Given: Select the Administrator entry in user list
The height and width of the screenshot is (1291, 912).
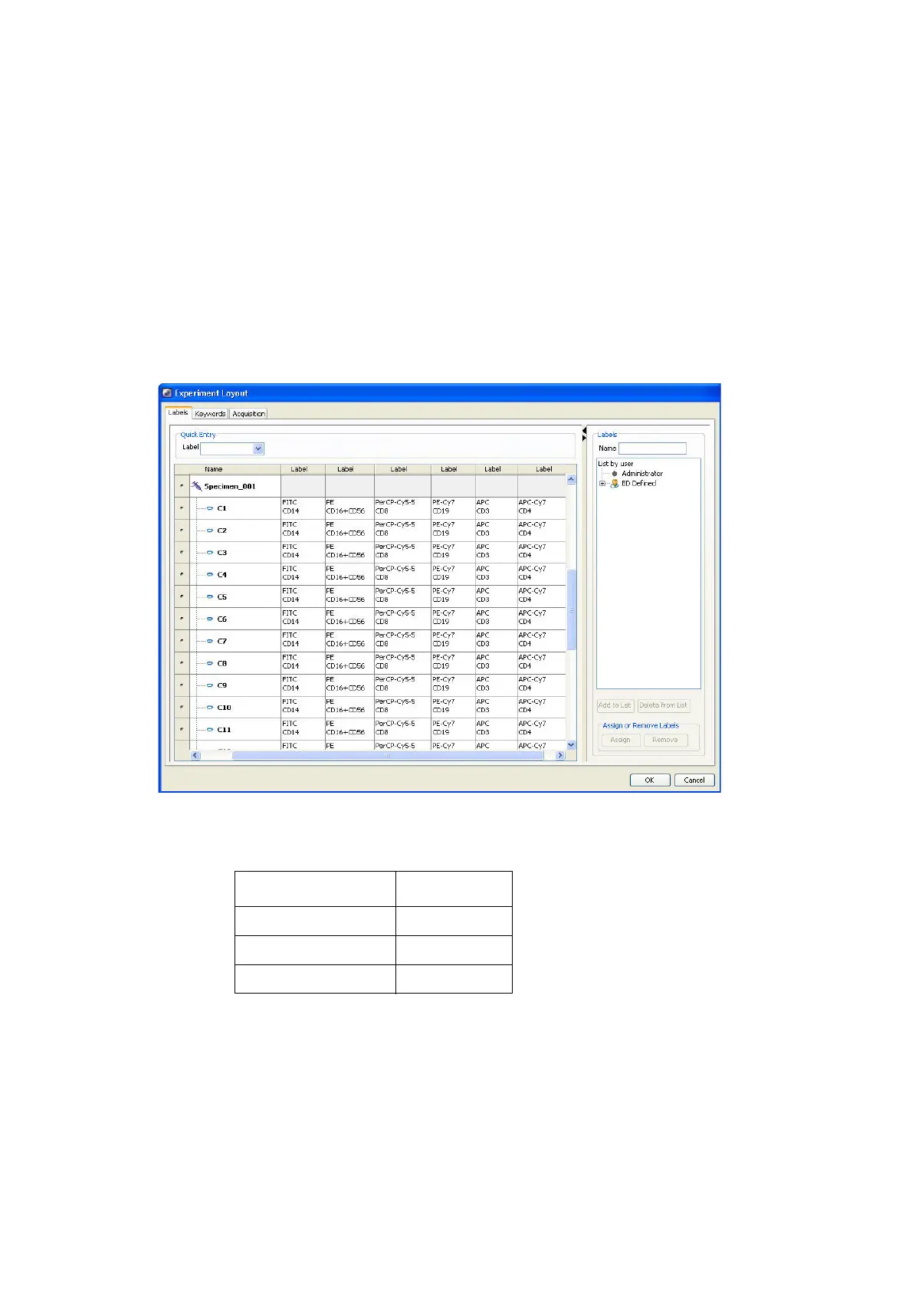Looking at the screenshot, I should coord(642,474).
